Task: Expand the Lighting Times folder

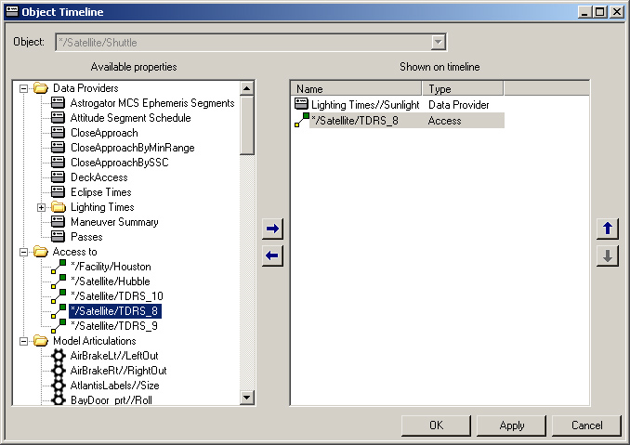Action: pos(42,207)
